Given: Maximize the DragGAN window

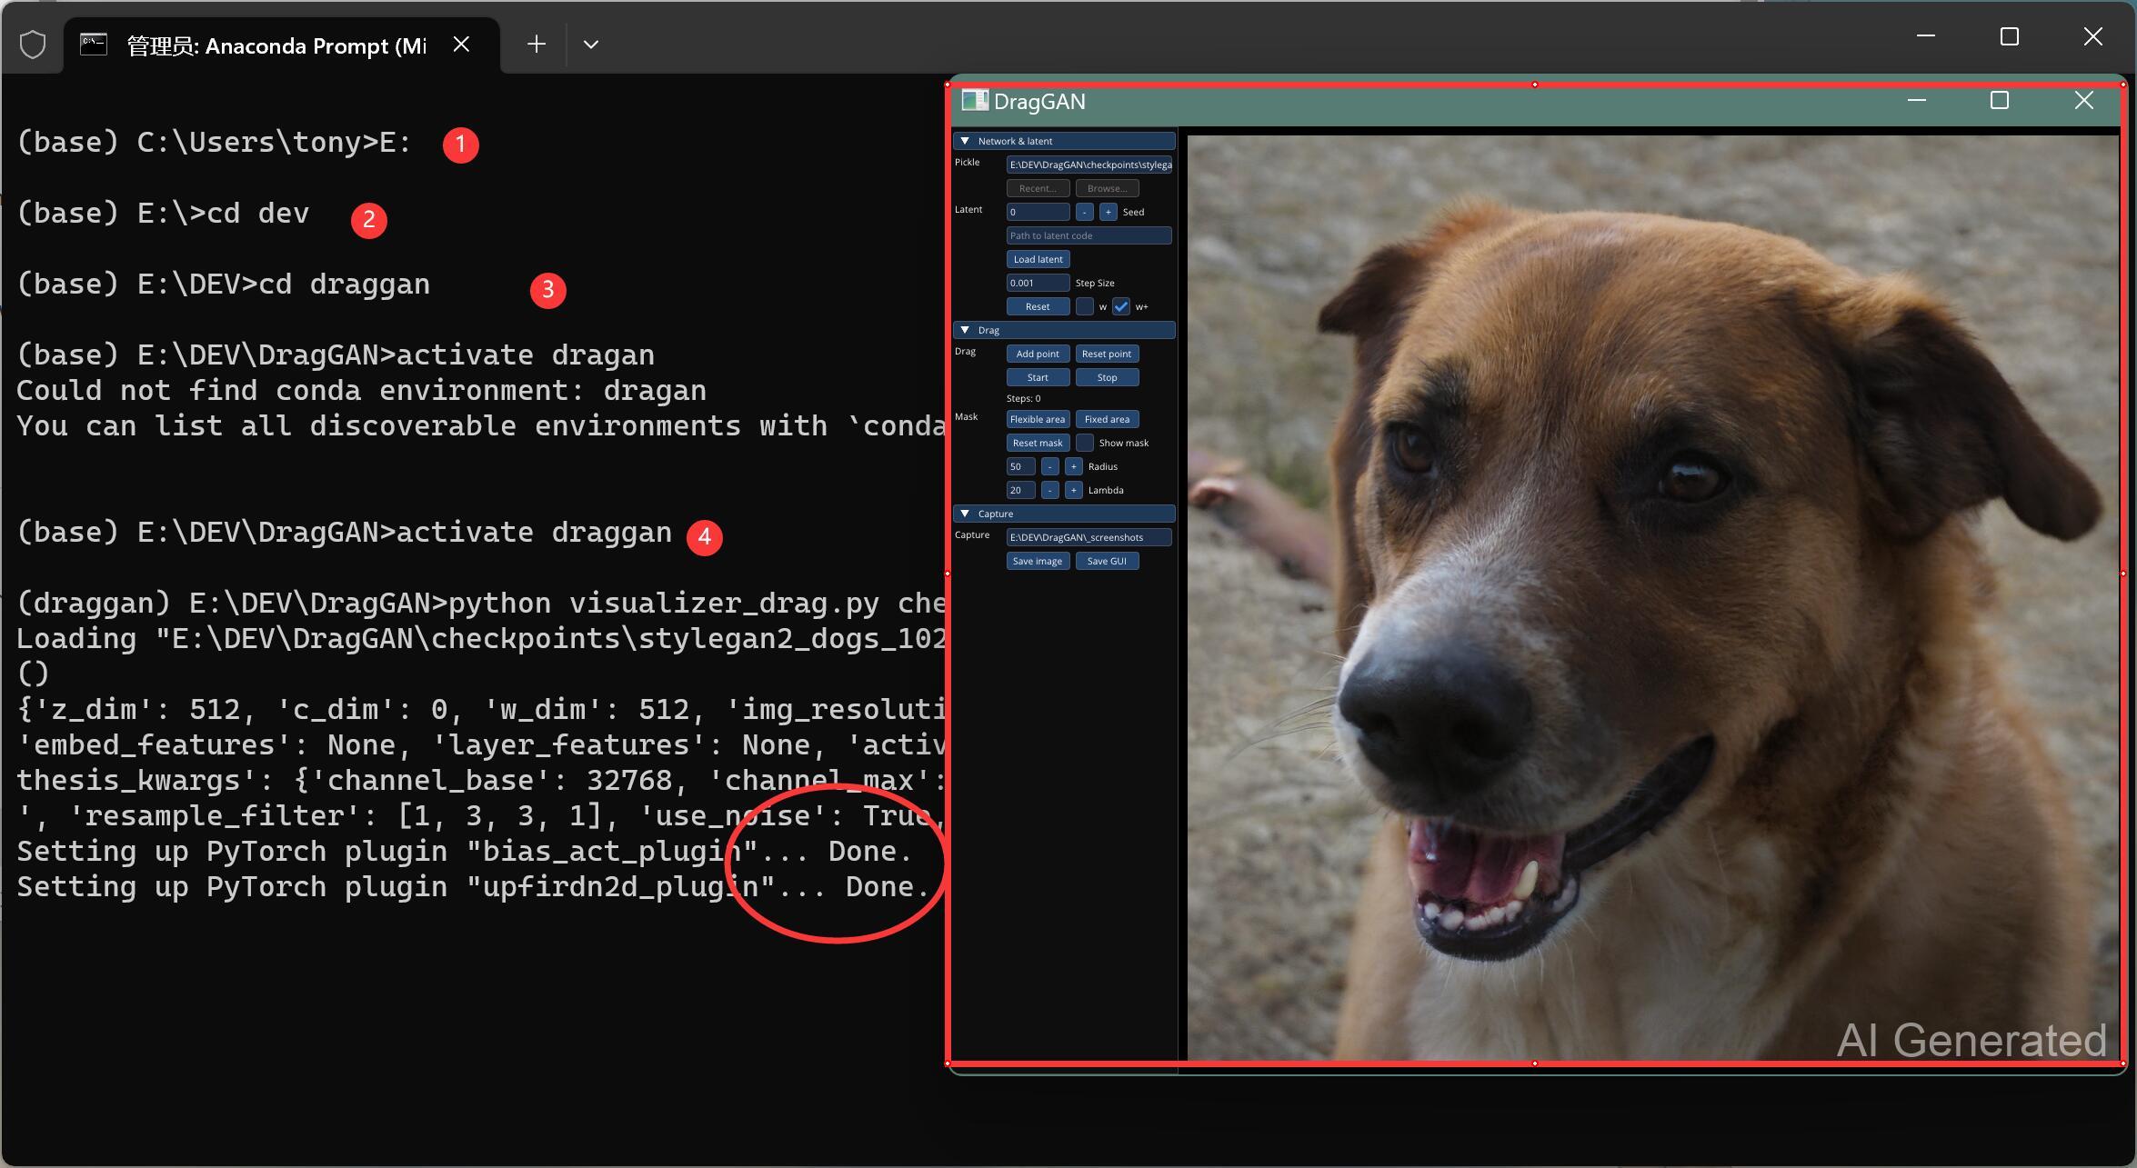Looking at the screenshot, I should (2000, 100).
